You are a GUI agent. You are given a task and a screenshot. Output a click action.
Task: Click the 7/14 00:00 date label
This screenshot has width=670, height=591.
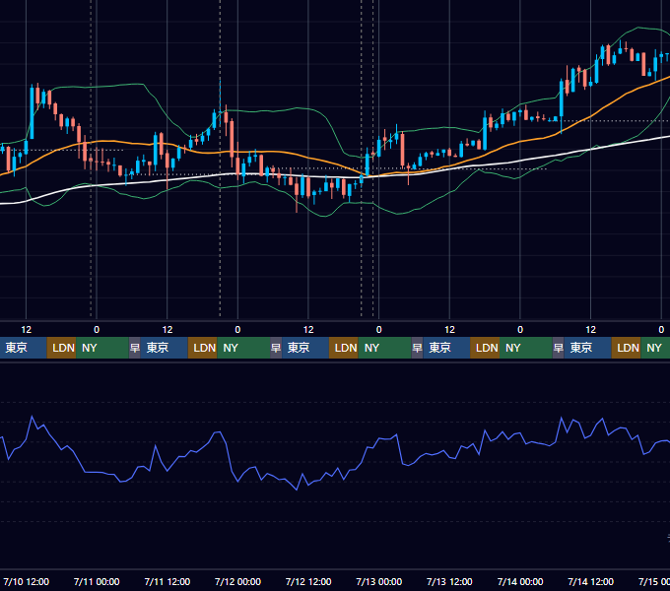pyautogui.click(x=520, y=581)
